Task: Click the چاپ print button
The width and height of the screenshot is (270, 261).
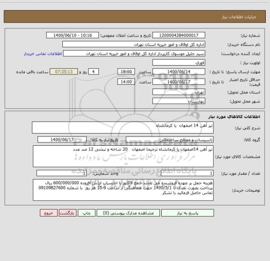Action: (86, 213)
